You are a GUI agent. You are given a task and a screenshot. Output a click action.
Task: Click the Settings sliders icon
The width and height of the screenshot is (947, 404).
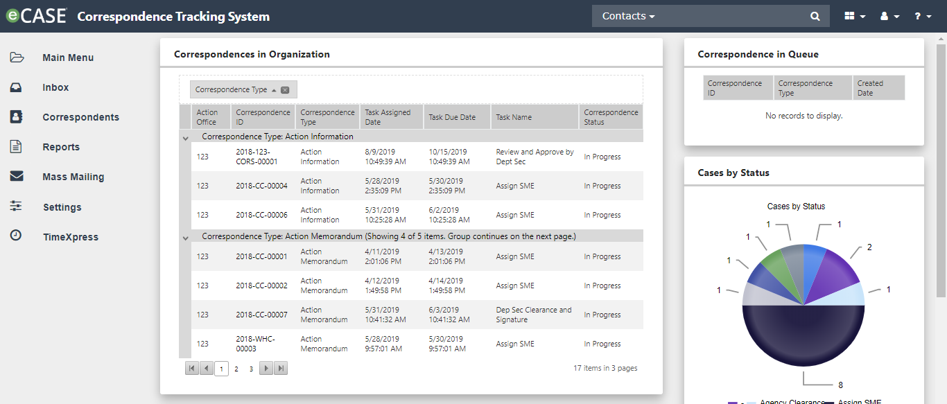point(17,207)
